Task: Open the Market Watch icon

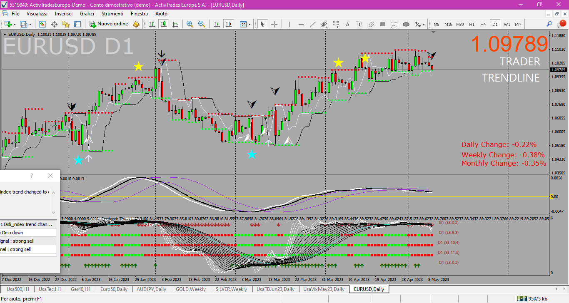Action: coord(42,24)
